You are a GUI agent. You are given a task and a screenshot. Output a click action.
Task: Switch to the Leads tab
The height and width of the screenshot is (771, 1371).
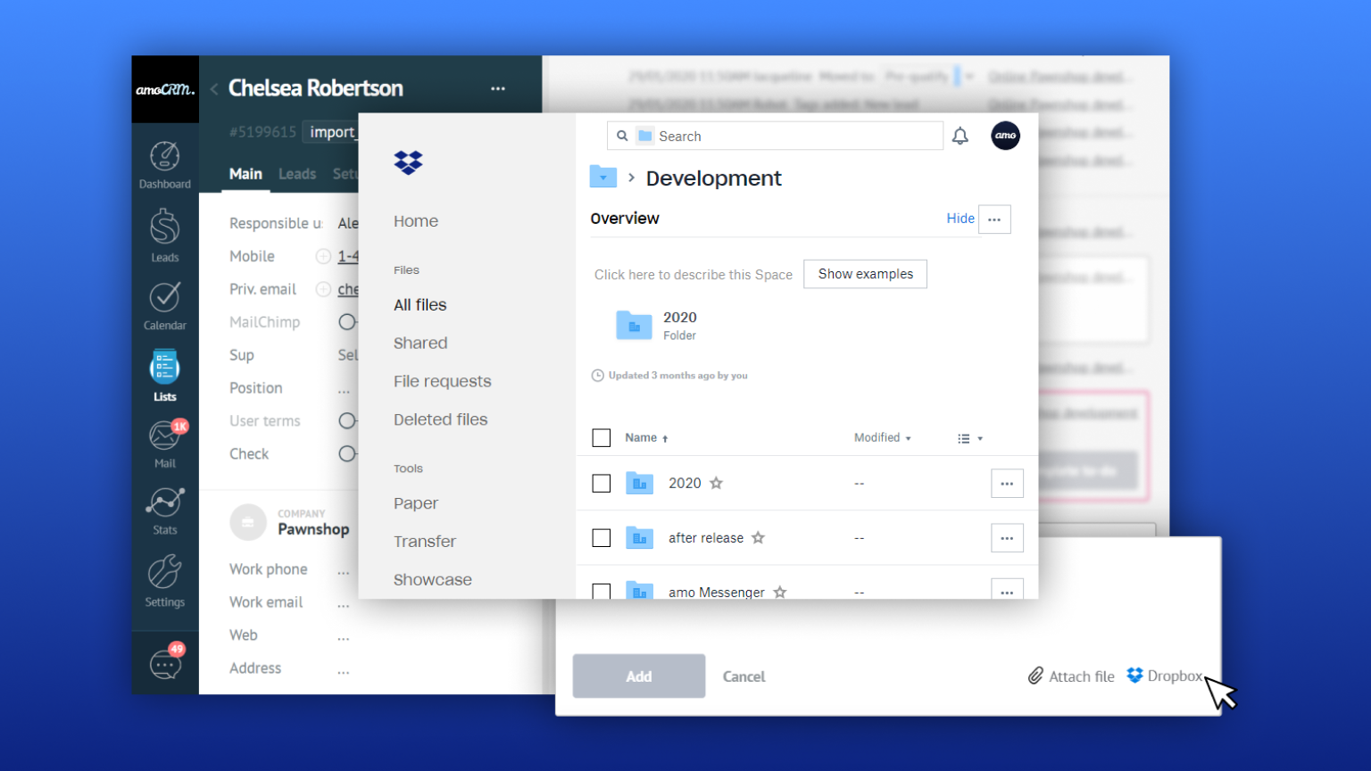[x=296, y=174]
